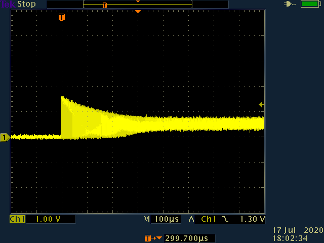Click the orange T arrow delay icon
The image size is (324, 243).
153,238
